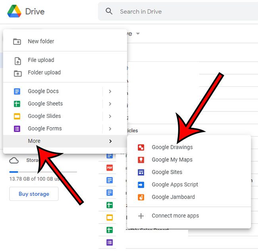This screenshot has width=258, height=251.
Task: Click the red PDF file icon
Action: [110, 168]
